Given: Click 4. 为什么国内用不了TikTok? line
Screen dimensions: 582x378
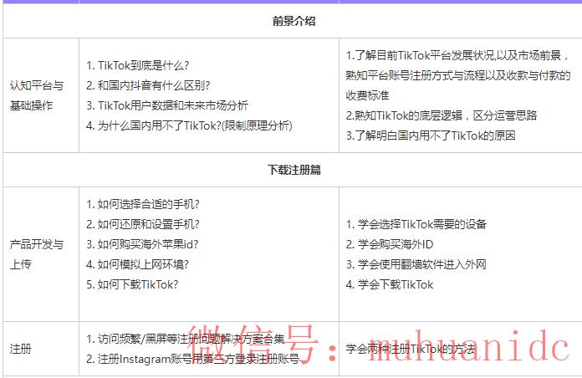Looking at the screenshot, I should 189,126.
